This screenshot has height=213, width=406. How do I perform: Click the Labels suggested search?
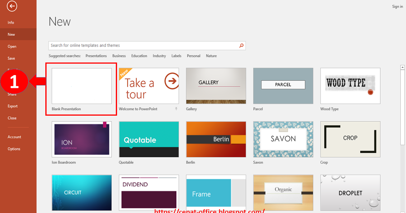click(176, 56)
